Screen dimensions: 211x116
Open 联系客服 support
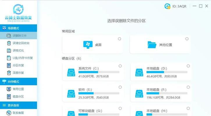(18, 113)
